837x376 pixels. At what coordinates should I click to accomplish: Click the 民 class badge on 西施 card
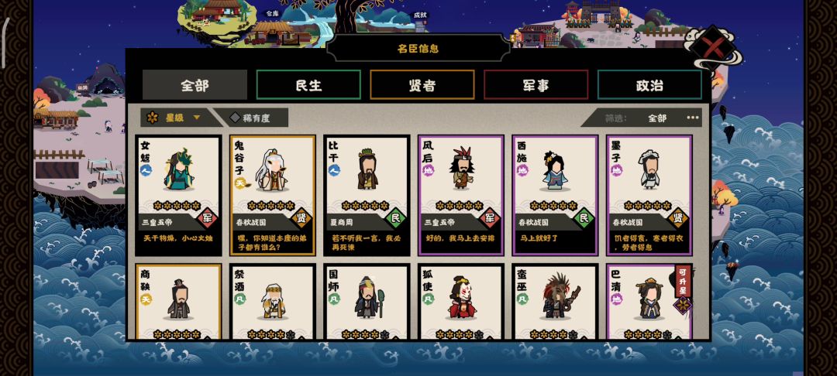tap(584, 218)
